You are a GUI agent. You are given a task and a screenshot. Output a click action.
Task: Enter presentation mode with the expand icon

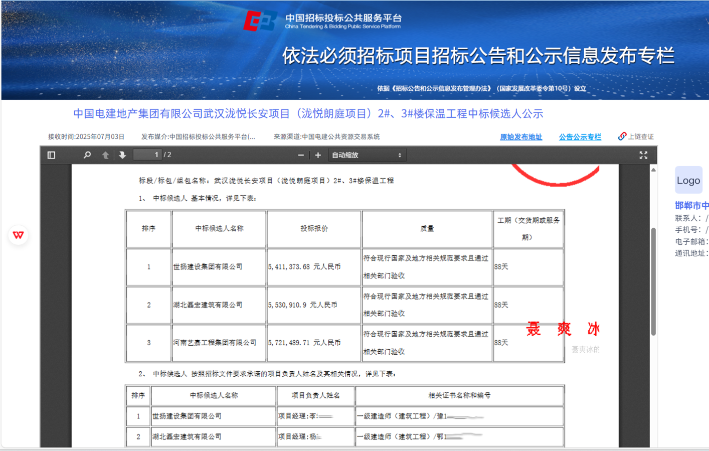click(x=644, y=155)
